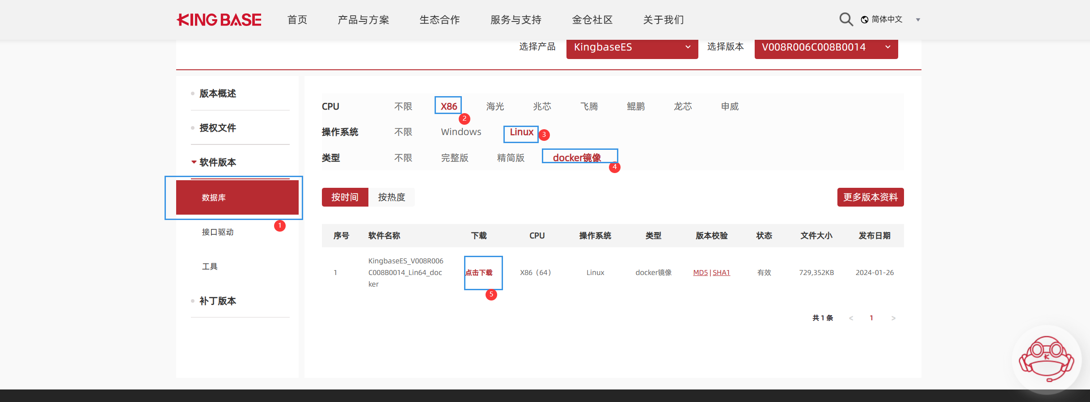Switch to the 按时间 sort tab
The width and height of the screenshot is (1090, 402).
pyautogui.click(x=345, y=197)
